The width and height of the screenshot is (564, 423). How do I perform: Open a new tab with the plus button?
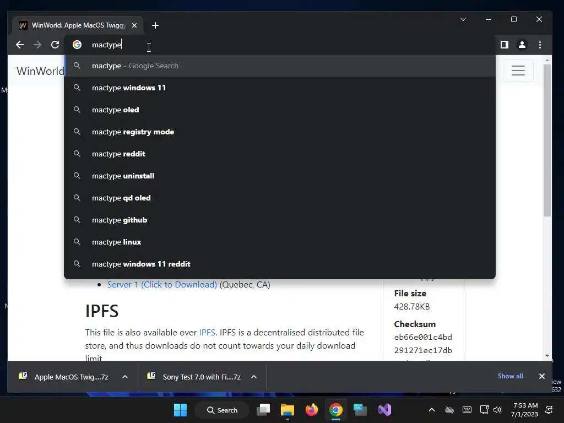(155, 25)
